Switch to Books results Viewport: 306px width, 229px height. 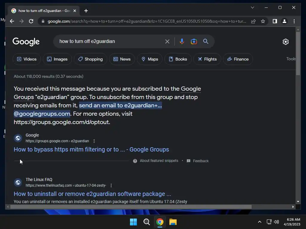tap(178, 59)
